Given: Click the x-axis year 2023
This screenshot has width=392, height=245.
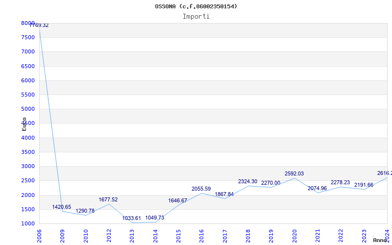Looking at the screenshot, I should (x=364, y=236).
